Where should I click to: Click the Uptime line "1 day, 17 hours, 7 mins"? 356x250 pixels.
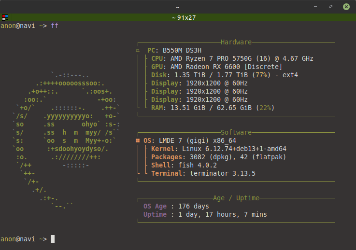[x=205, y=214]
